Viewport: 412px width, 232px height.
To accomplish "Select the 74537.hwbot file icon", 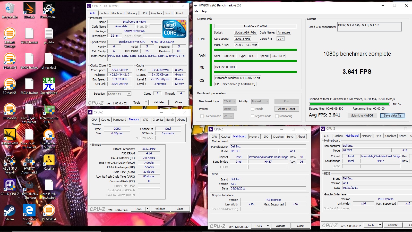I will 29,36.
